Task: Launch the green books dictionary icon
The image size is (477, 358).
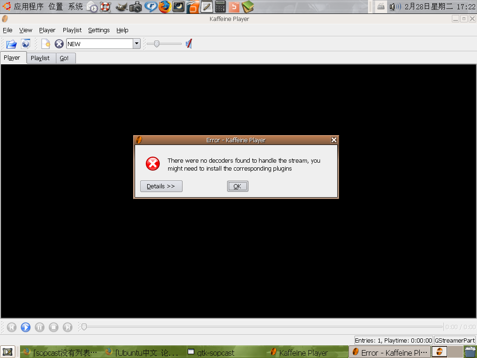Action: coord(248,7)
